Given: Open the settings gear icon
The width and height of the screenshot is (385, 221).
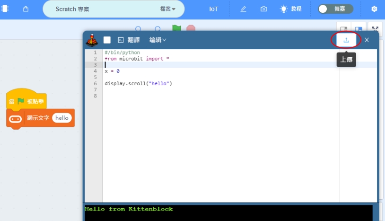Looking at the screenshot, I should (374, 9).
